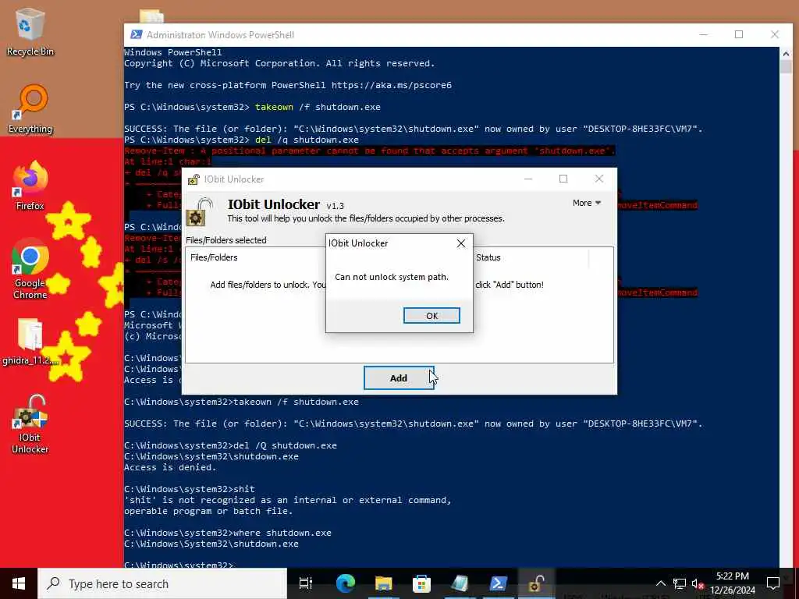
Task: Open Task View on the taskbar
Action: click(x=306, y=583)
